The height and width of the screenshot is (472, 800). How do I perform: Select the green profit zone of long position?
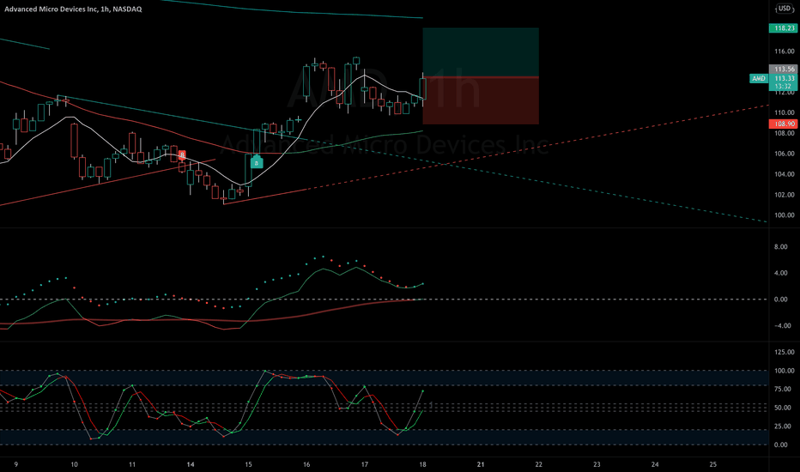pyautogui.click(x=481, y=52)
